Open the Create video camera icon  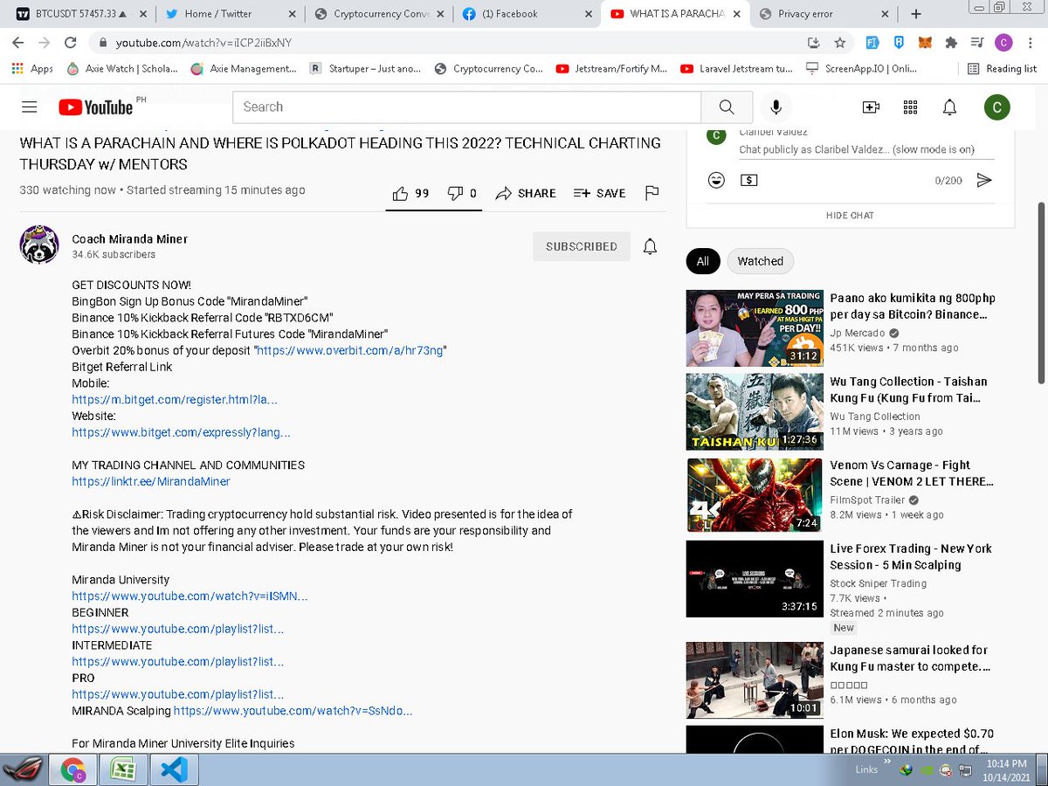(x=871, y=107)
